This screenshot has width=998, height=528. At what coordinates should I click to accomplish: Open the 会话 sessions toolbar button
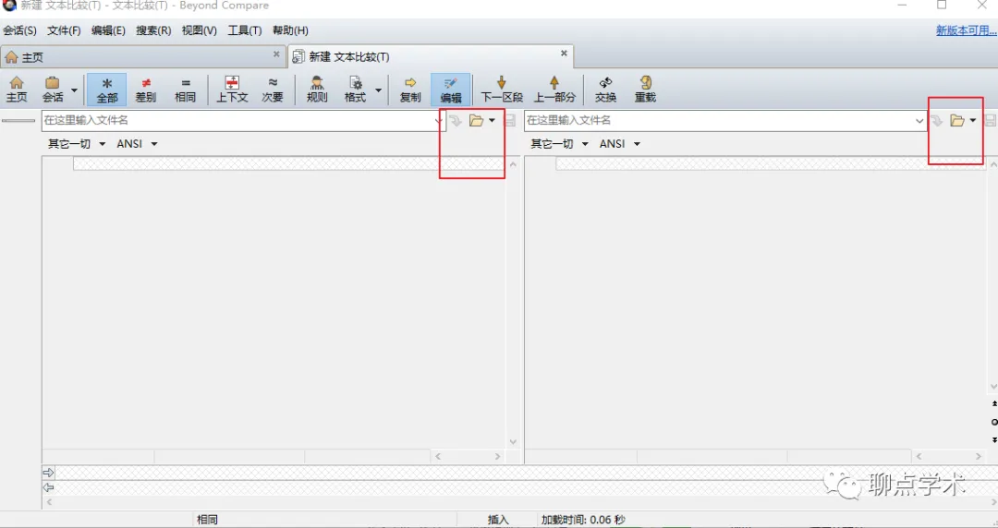[x=53, y=89]
